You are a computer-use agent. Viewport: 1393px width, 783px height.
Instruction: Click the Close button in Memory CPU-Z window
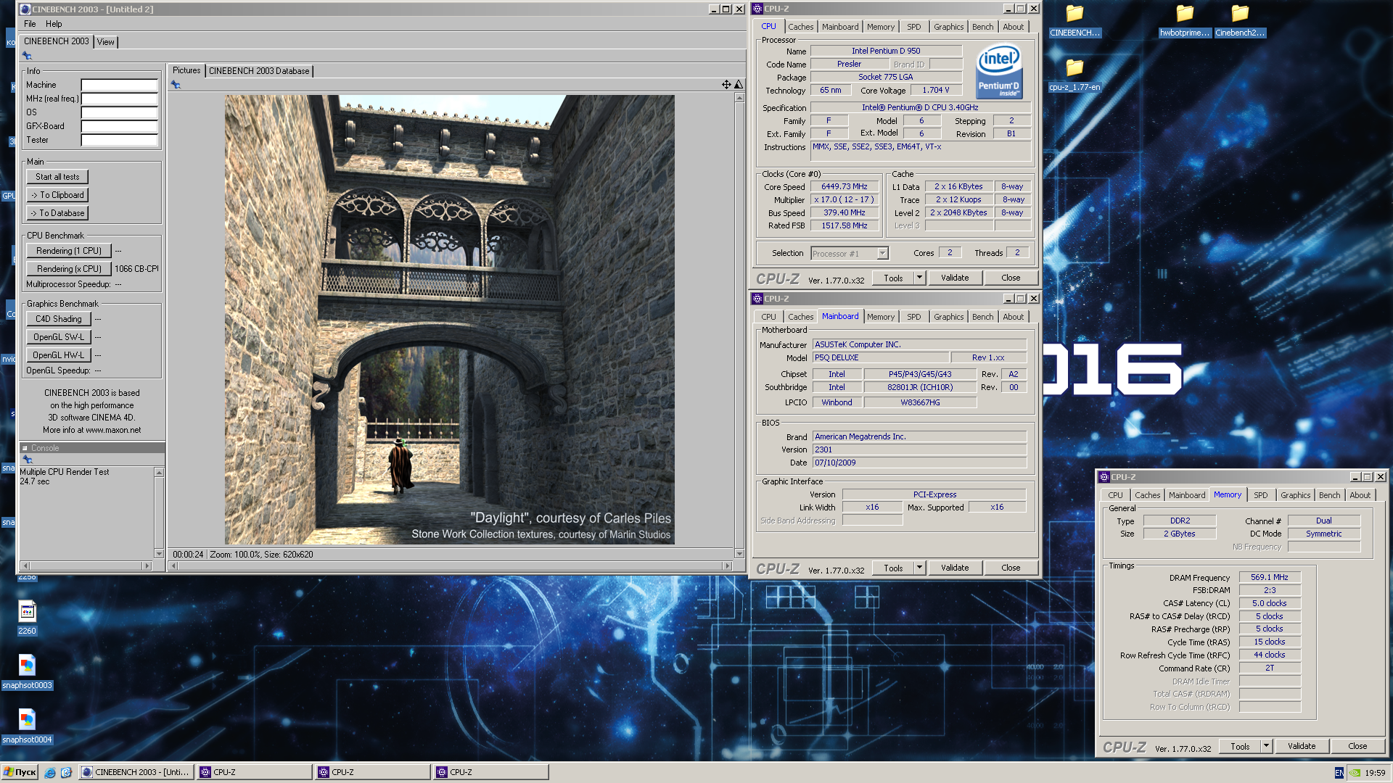pyautogui.click(x=1357, y=746)
